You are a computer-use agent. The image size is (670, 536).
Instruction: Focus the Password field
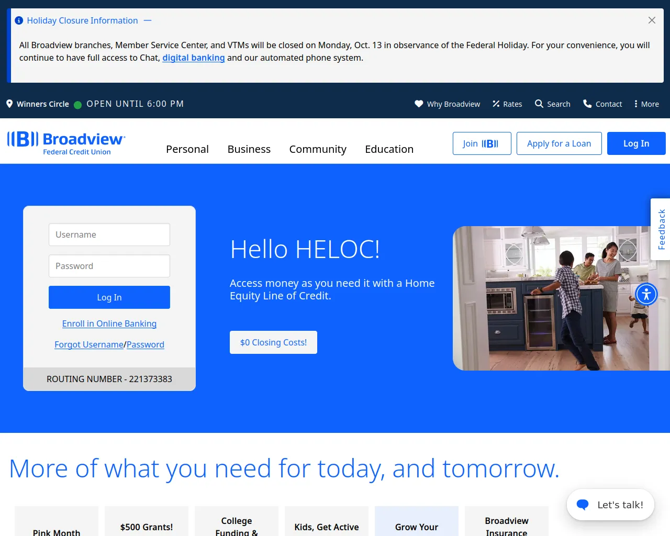(109, 266)
